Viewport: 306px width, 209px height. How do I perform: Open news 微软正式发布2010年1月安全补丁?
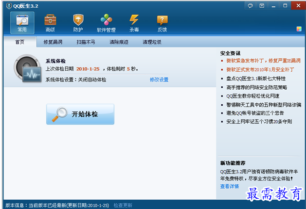pos(260,69)
